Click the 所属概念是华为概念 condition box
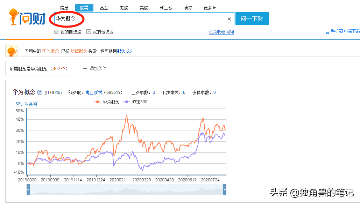 click(x=40, y=68)
